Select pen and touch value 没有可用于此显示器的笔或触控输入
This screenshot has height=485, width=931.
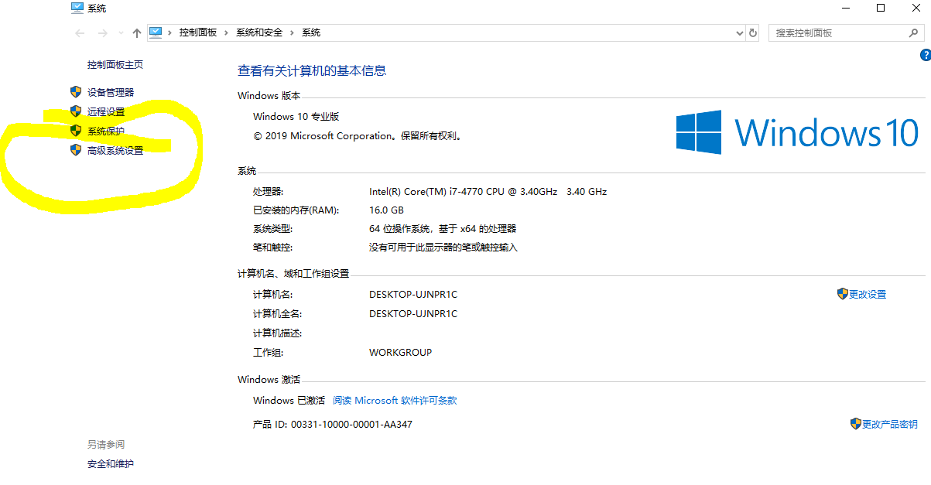pyautogui.click(x=443, y=248)
